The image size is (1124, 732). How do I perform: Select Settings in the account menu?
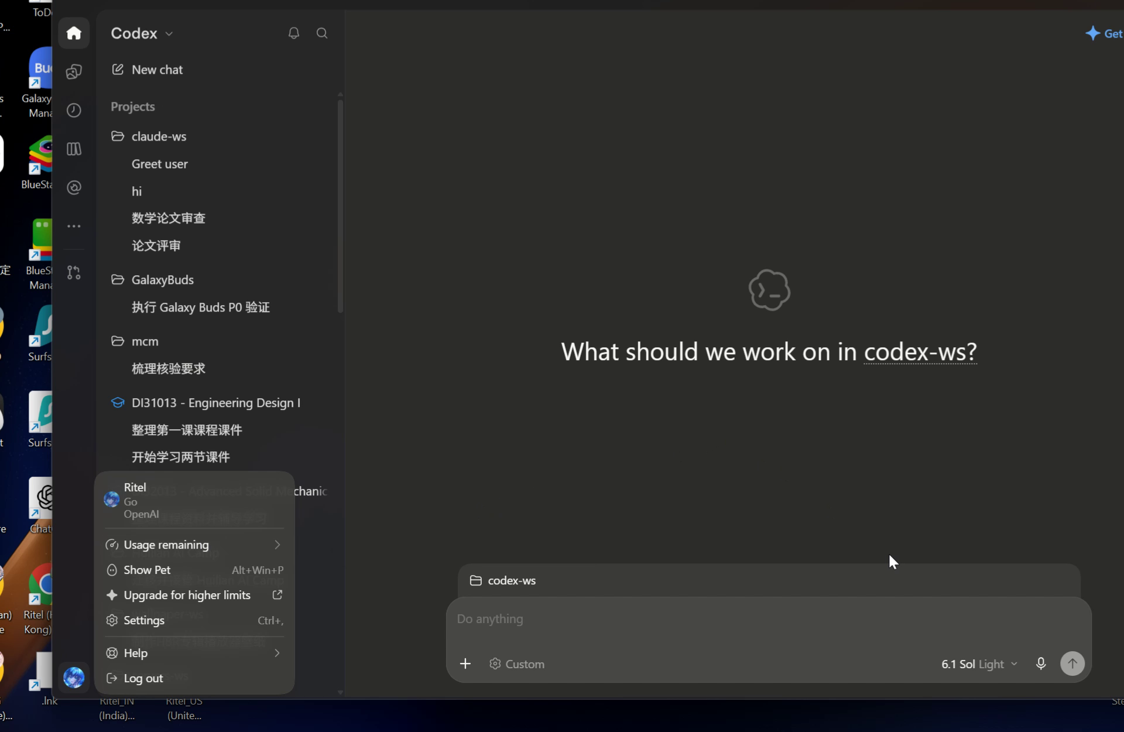[194, 620]
